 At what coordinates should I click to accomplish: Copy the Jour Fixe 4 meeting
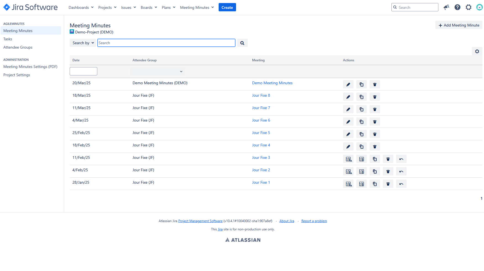click(361, 147)
